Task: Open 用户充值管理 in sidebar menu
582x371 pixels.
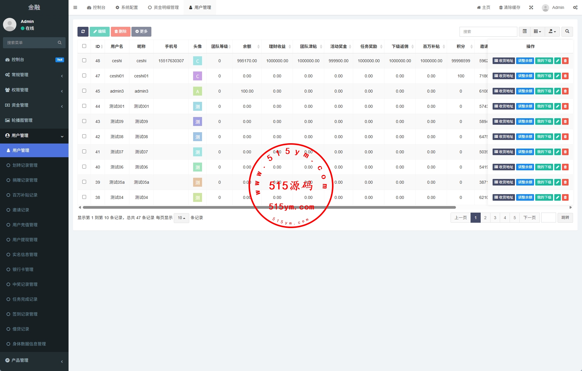Action: click(25, 225)
